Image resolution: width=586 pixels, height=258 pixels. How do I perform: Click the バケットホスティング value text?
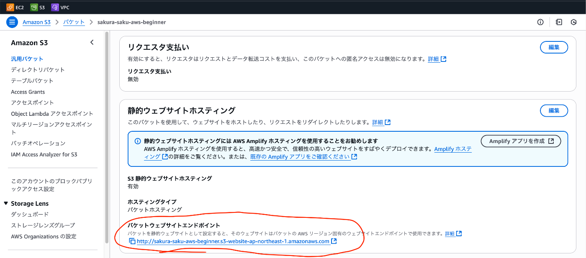point(155,210)
